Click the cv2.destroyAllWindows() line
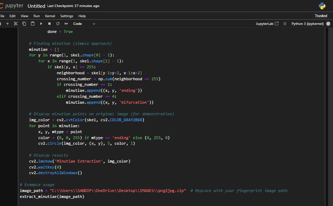Image resolution: width=333 pixels, height=206 pixels. click(55, 173)
